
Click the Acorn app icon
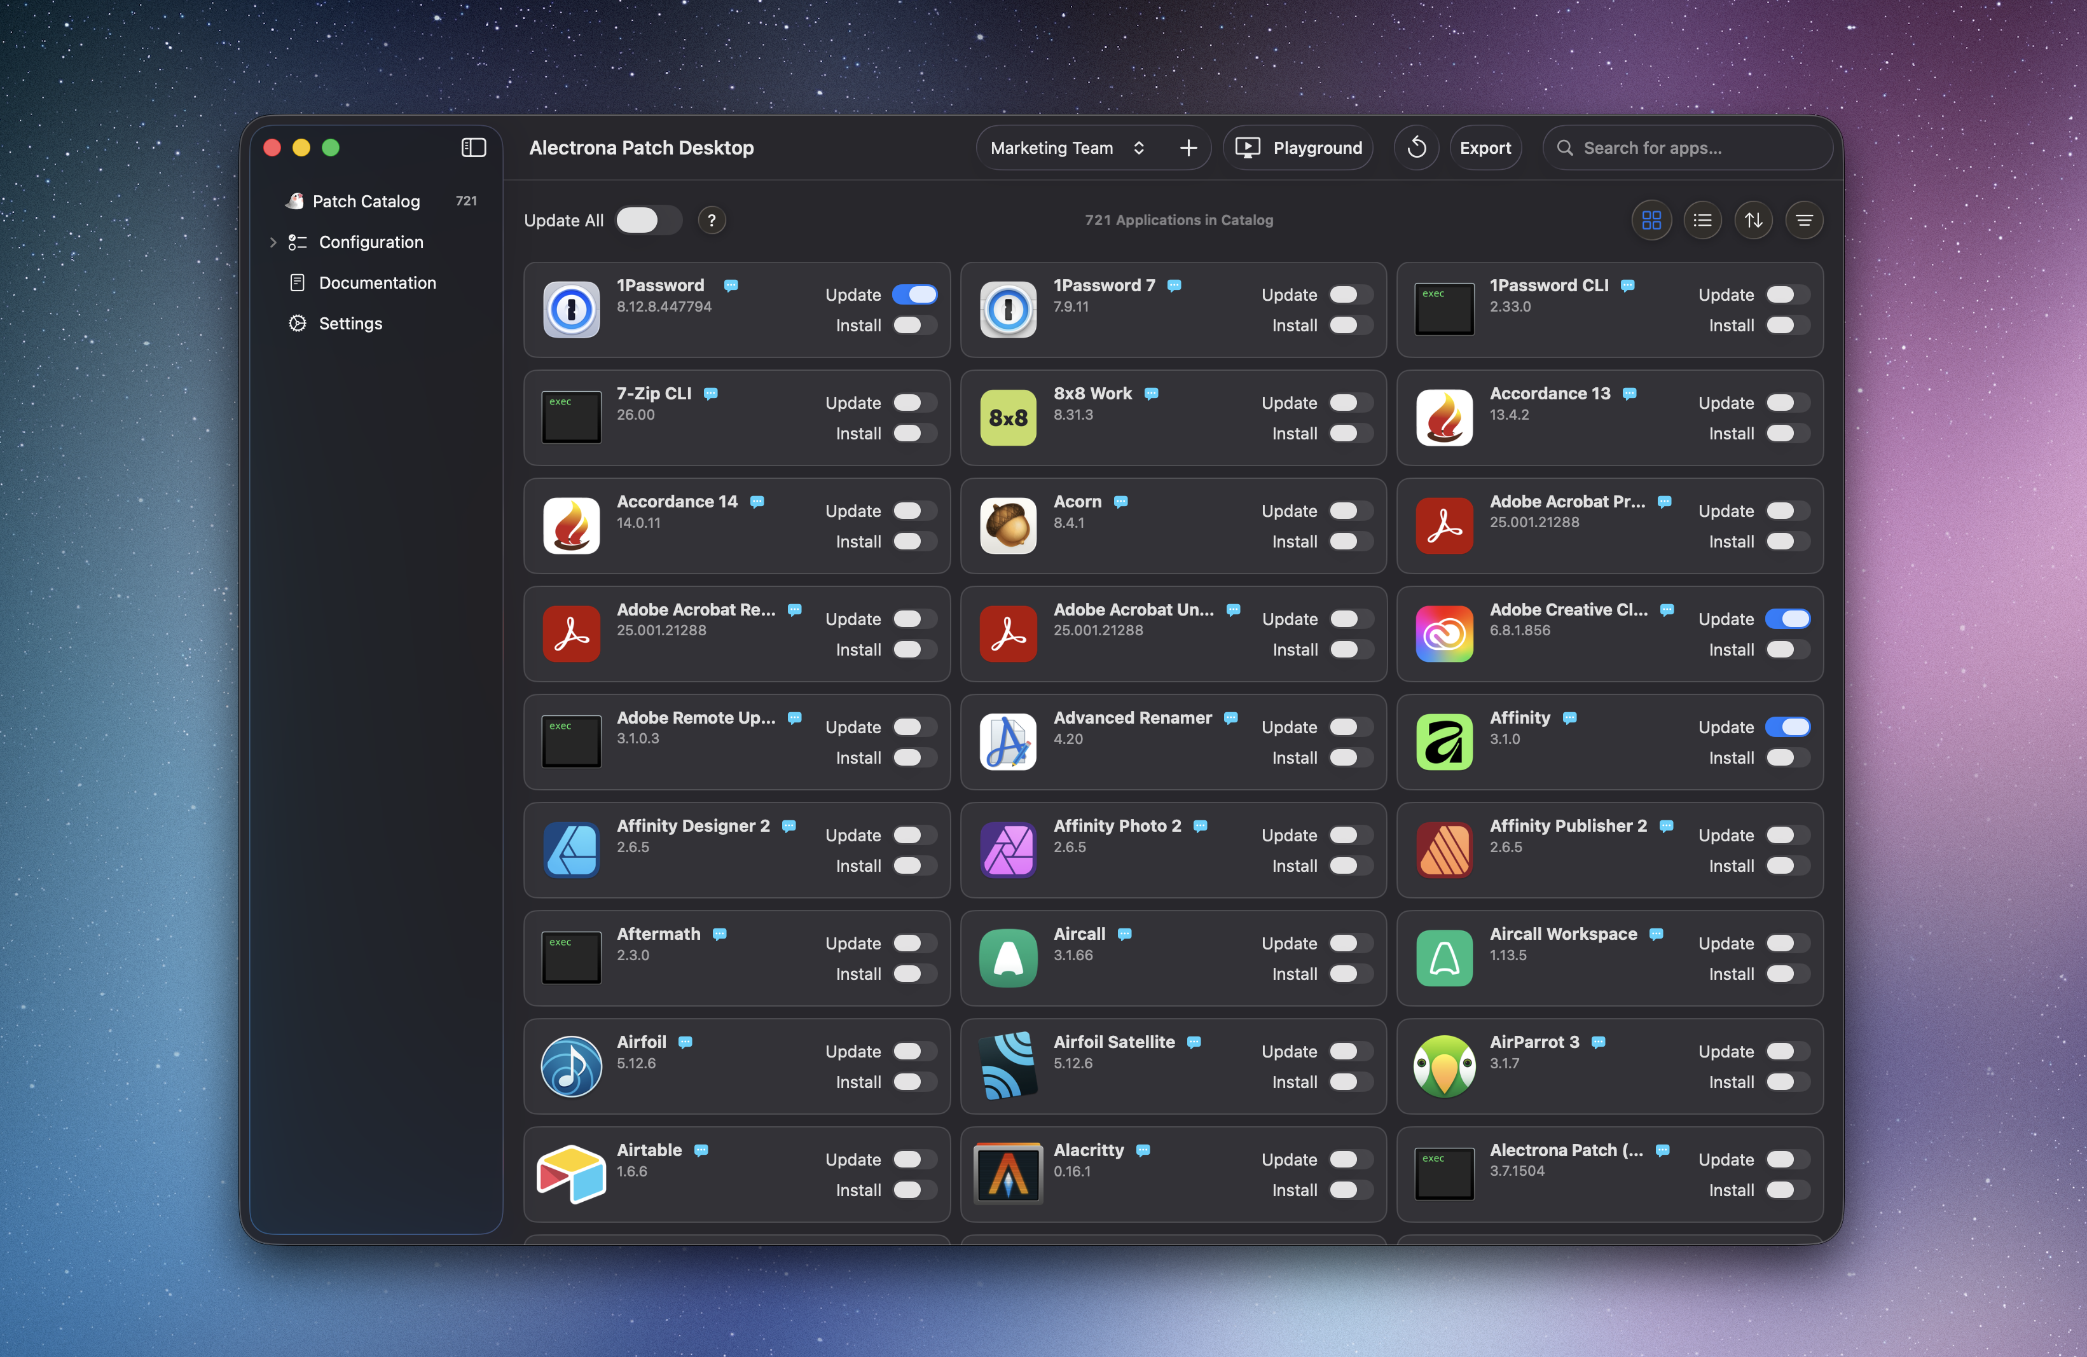point(1007,525)
